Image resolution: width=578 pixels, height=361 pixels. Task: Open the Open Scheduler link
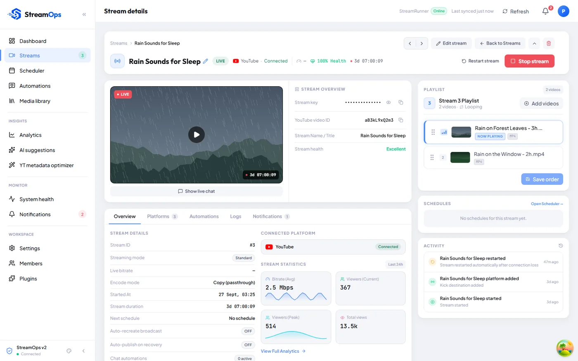pyautogui.click(x=547, y=204)
